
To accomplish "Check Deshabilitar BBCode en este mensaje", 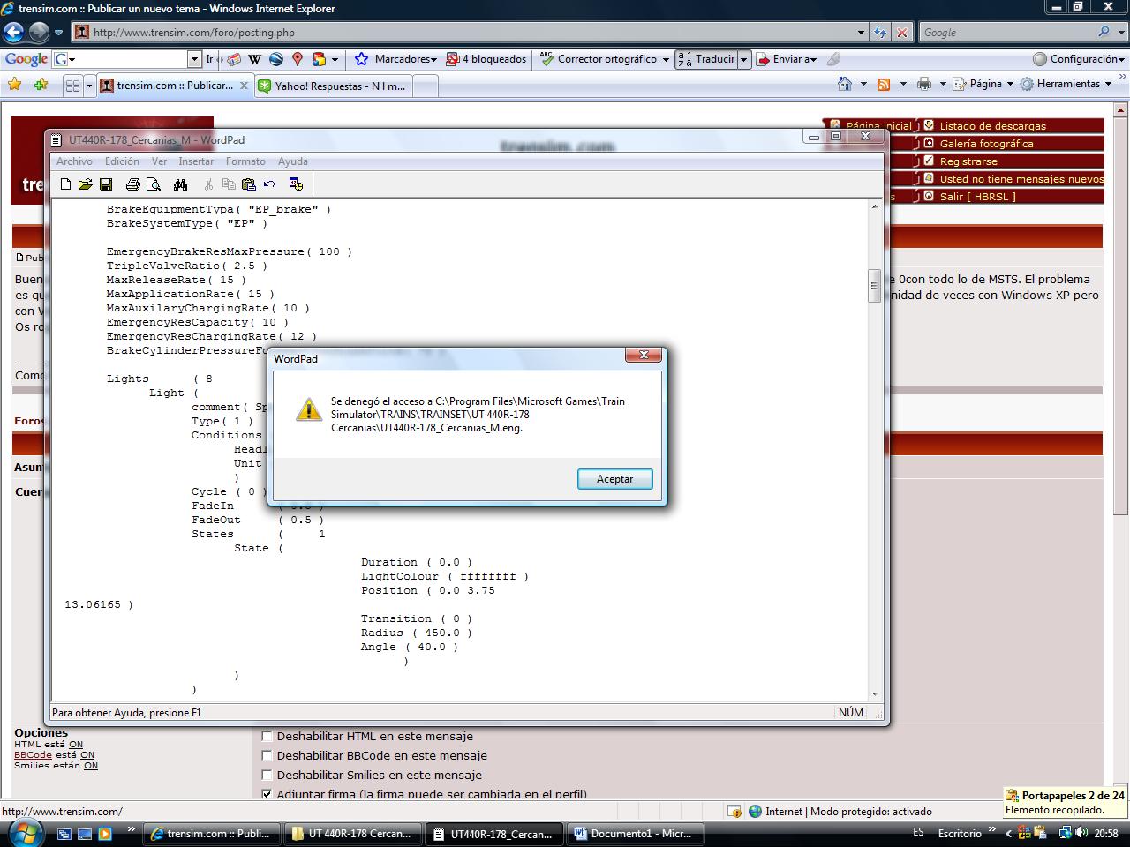I will pyautogui.click(x=267, y=755).
